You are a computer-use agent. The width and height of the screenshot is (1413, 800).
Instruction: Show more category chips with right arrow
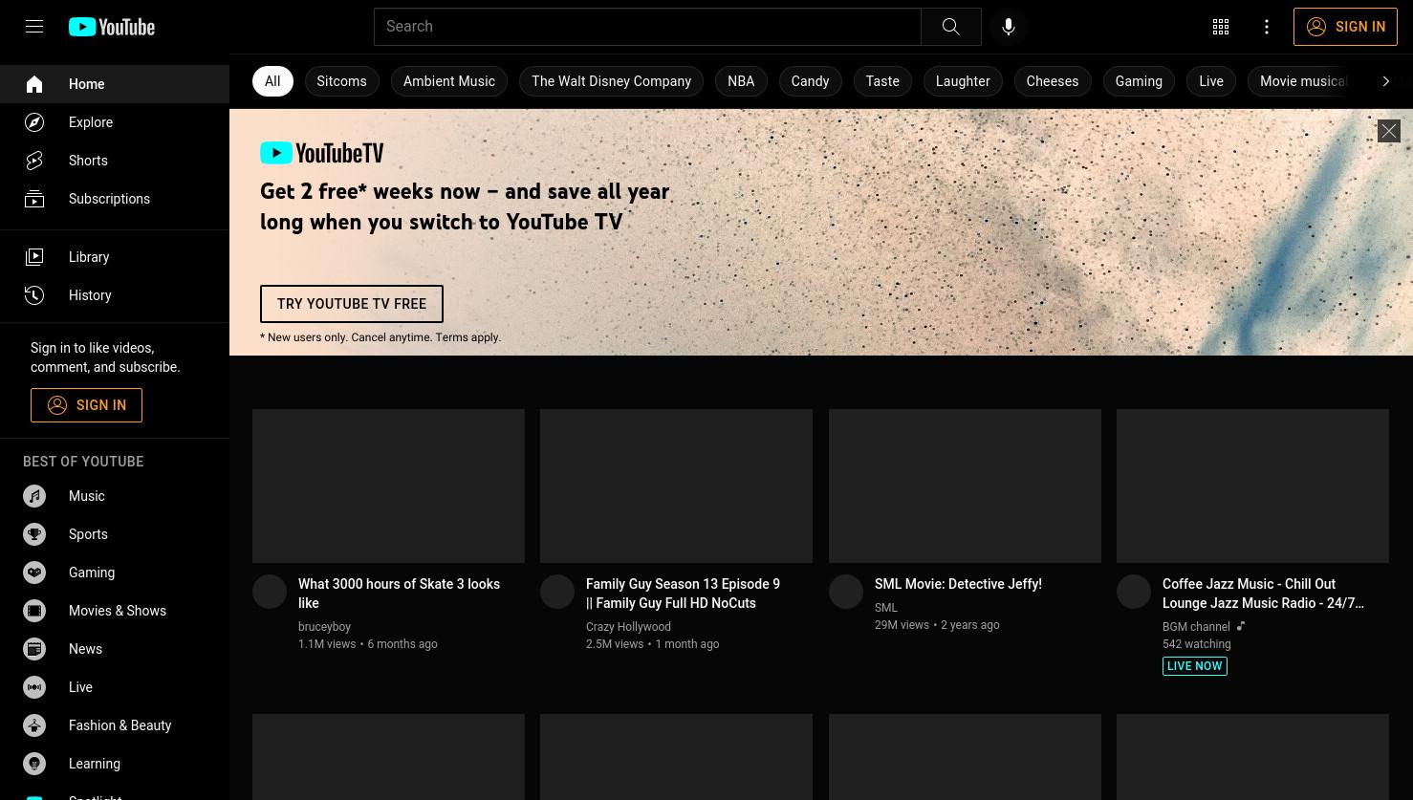pos(1385,81)
